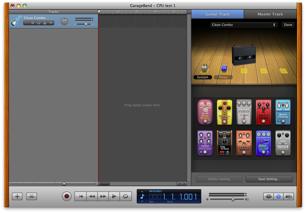This screenshot has width=306, height=213.
Task: Click the playhead marker at ruler start
Action: [99, 12]
